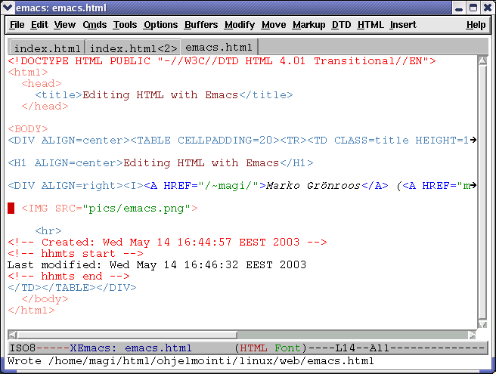Switch to the index.html<2> buffer tab
Image resolution: width=496 pixels, height=374 pixels.
[133, 48]
